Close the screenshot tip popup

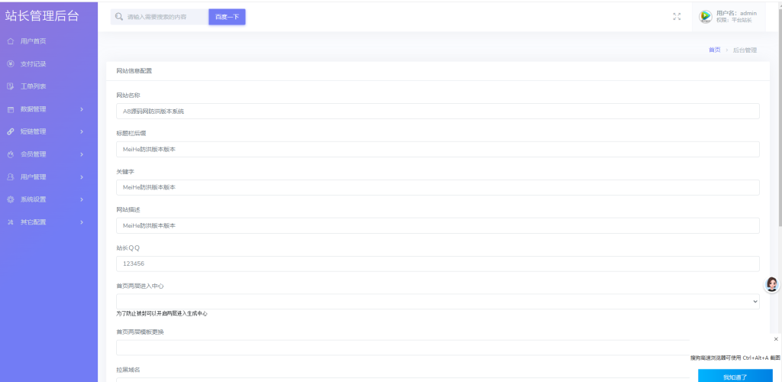pyautogui.click(x=776, y=339)
